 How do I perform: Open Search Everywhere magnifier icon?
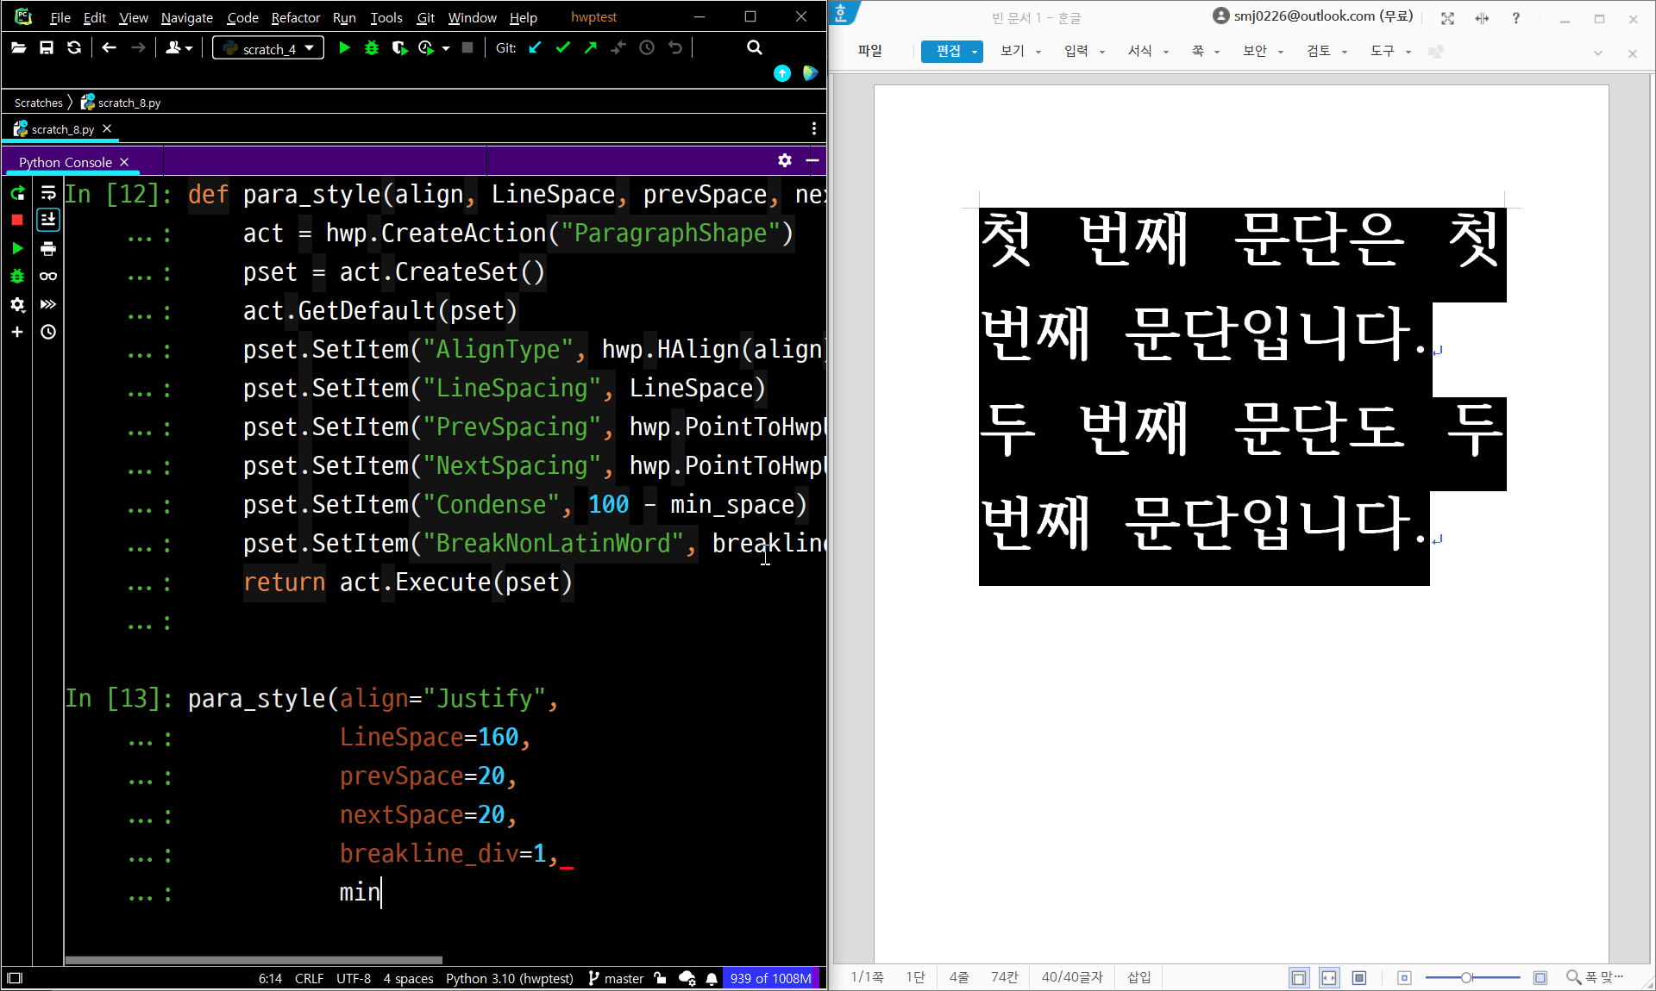(755, 48)
